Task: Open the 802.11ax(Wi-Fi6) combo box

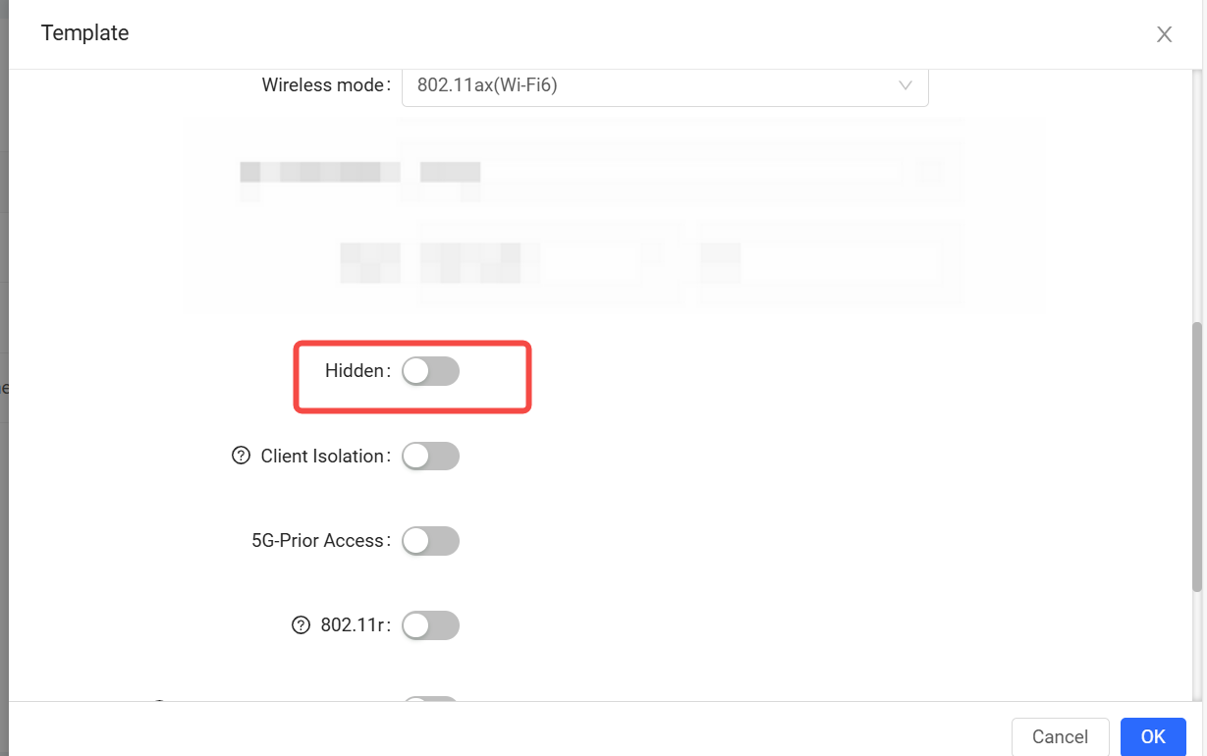Action: pyautogui.click(x=665, y=85)
